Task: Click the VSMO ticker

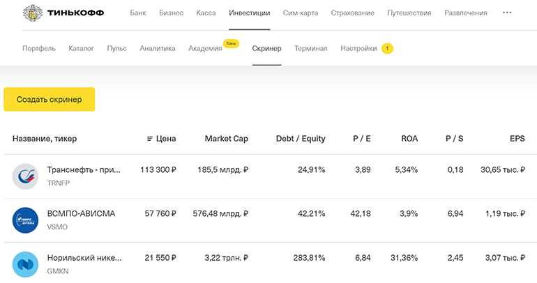Action: click(57, 227)
